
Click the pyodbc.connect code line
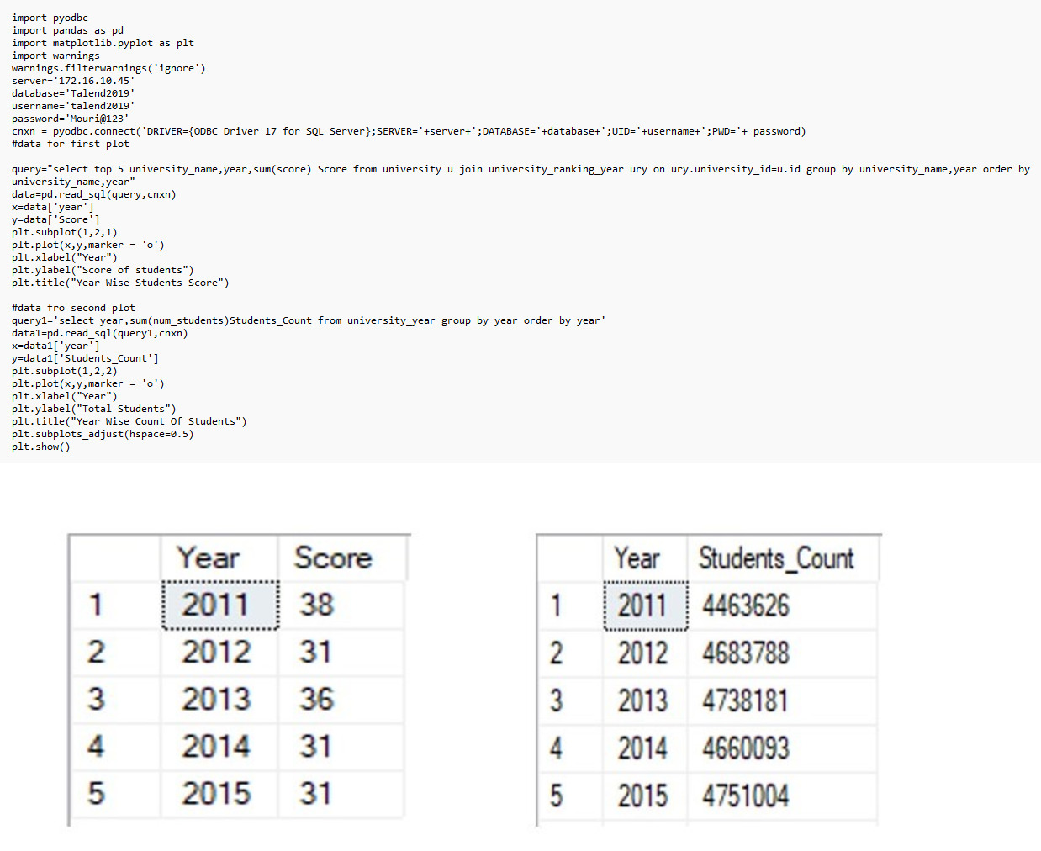click(408, 131)
